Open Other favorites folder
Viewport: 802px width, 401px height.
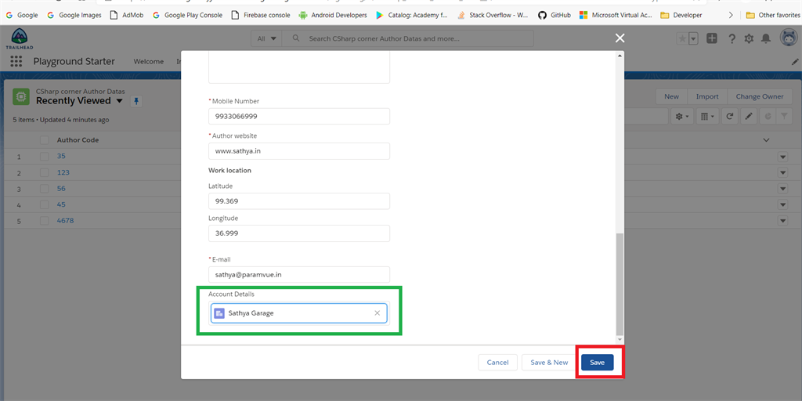pyautogui.click(x=773, y=15)
